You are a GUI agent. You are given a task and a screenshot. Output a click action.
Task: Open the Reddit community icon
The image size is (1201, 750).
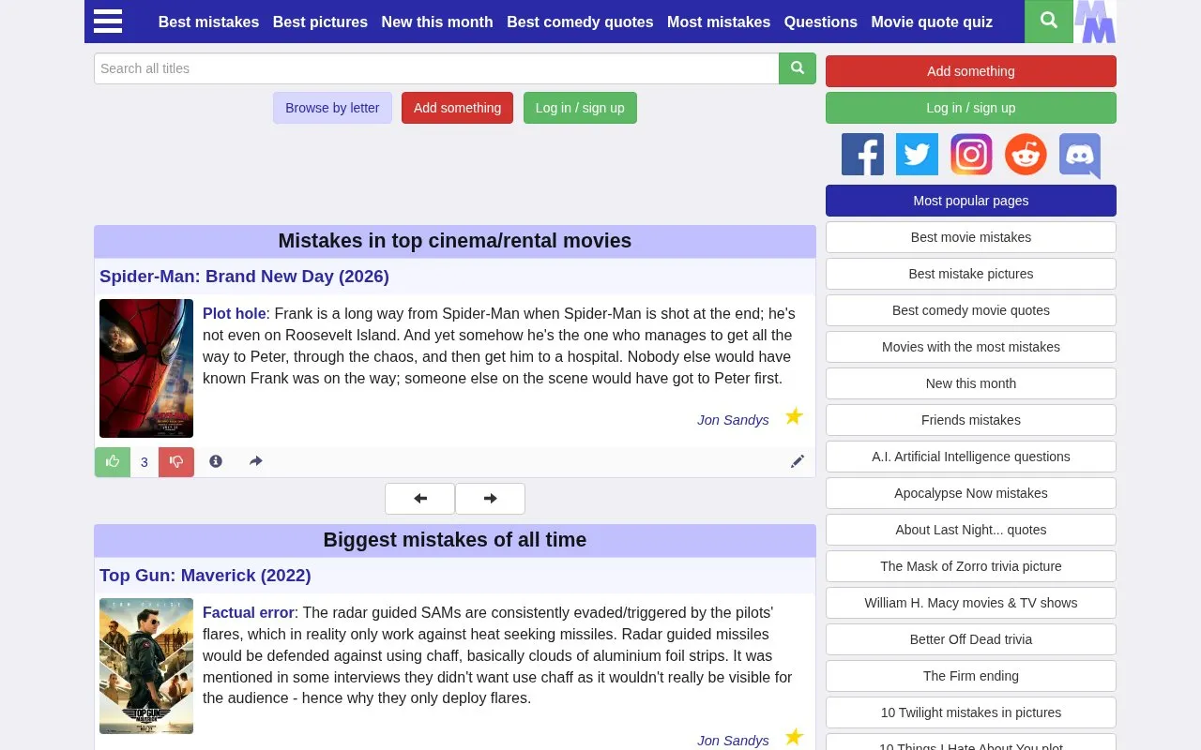coord(1026,155)
